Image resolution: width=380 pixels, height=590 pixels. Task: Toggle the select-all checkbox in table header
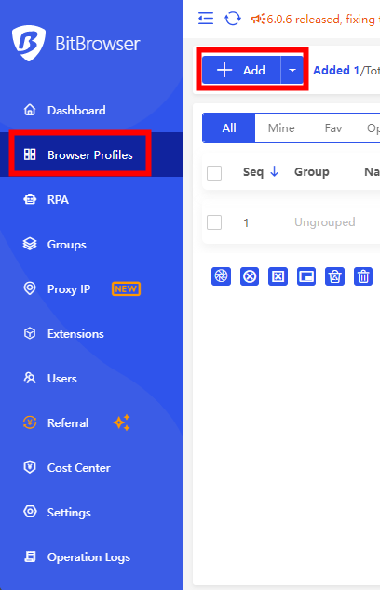[x=214, y=173]
